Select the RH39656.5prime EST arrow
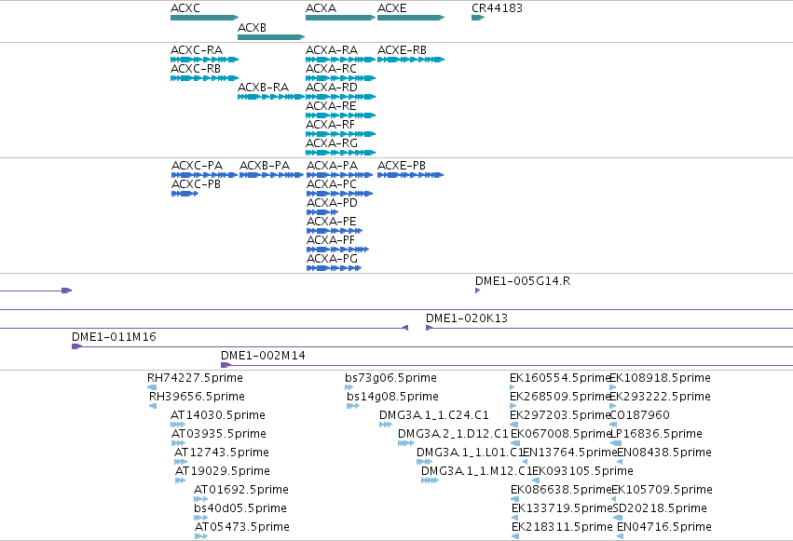 pos(153,406)
